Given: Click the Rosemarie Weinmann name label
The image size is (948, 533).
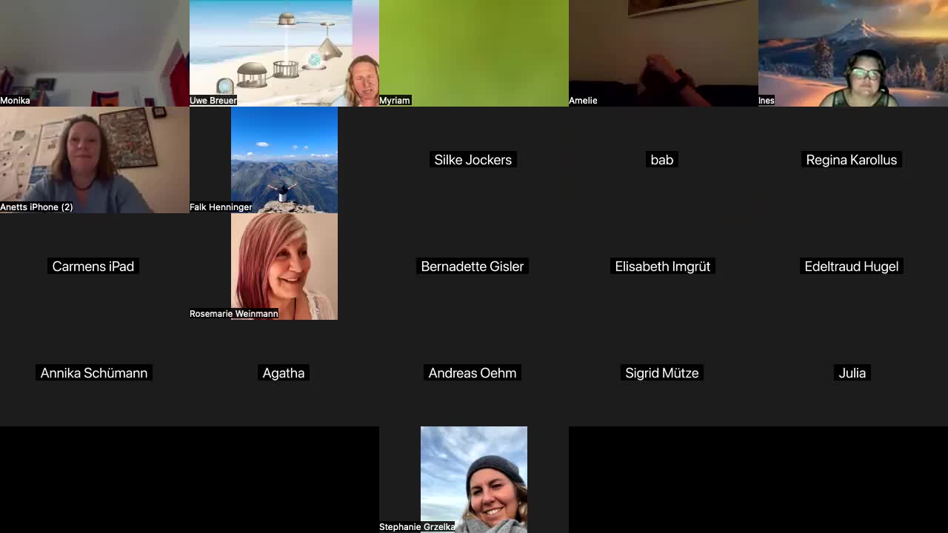Looking at the screenshot, I should point(234,314).
